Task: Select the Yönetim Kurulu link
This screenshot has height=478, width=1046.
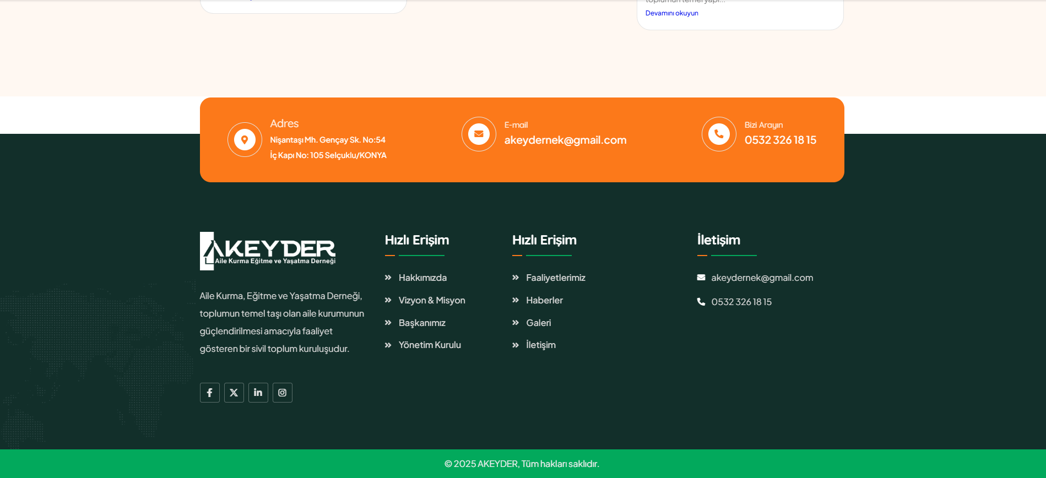Action: [x=429, y=345]
